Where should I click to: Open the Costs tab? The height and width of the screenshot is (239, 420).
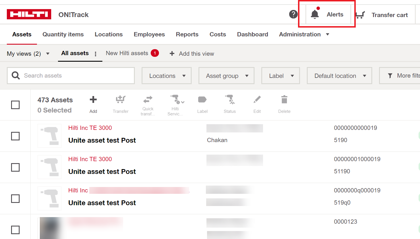(x=218, y=34)
